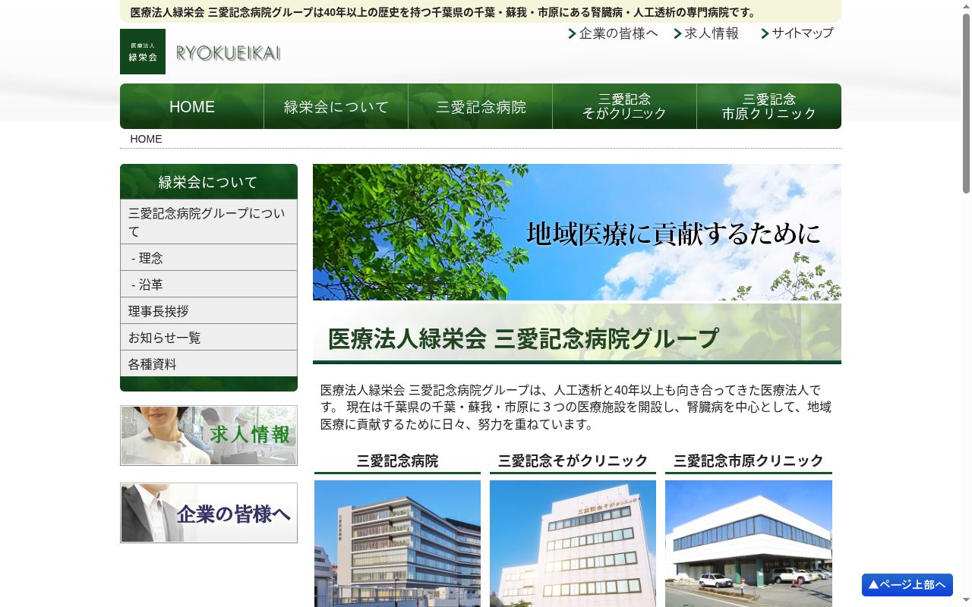The image size is (972, 607).
Task: Click the 緑栄会について sidebar header
Action: point(209,181)
